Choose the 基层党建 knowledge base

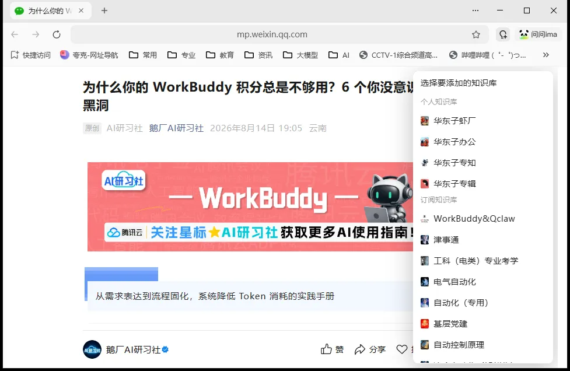coord(482,324)
